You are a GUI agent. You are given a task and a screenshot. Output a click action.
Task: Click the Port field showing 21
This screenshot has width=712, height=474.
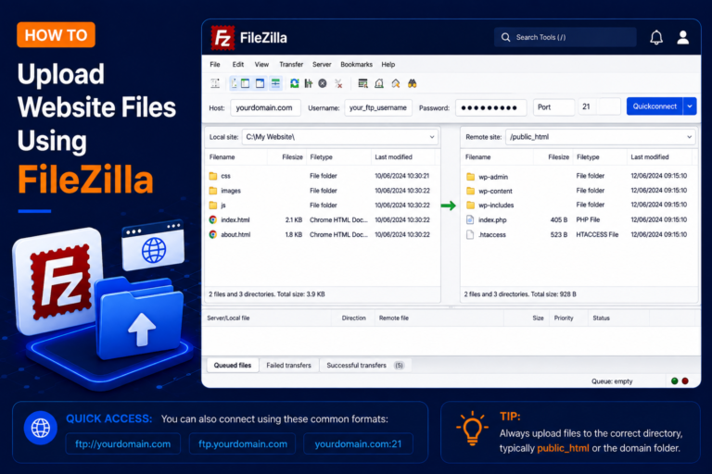point(599,107)
